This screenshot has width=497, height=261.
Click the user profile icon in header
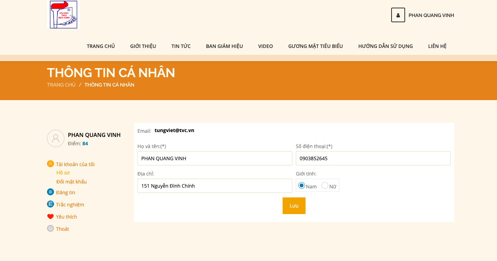tap(398, 15)
